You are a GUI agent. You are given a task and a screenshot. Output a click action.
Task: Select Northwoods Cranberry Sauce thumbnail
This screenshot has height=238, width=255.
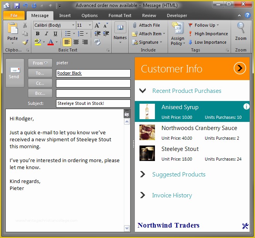[x=147, y=132]
